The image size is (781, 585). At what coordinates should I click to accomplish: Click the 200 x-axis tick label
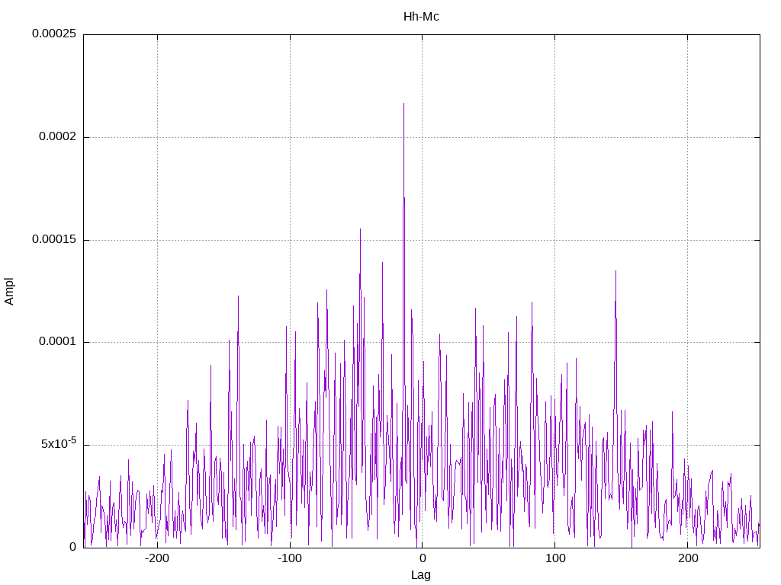point(688,558)
